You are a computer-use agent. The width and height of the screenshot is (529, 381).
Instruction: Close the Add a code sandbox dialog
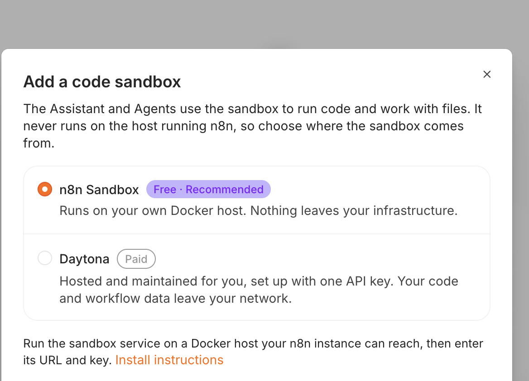486,74
